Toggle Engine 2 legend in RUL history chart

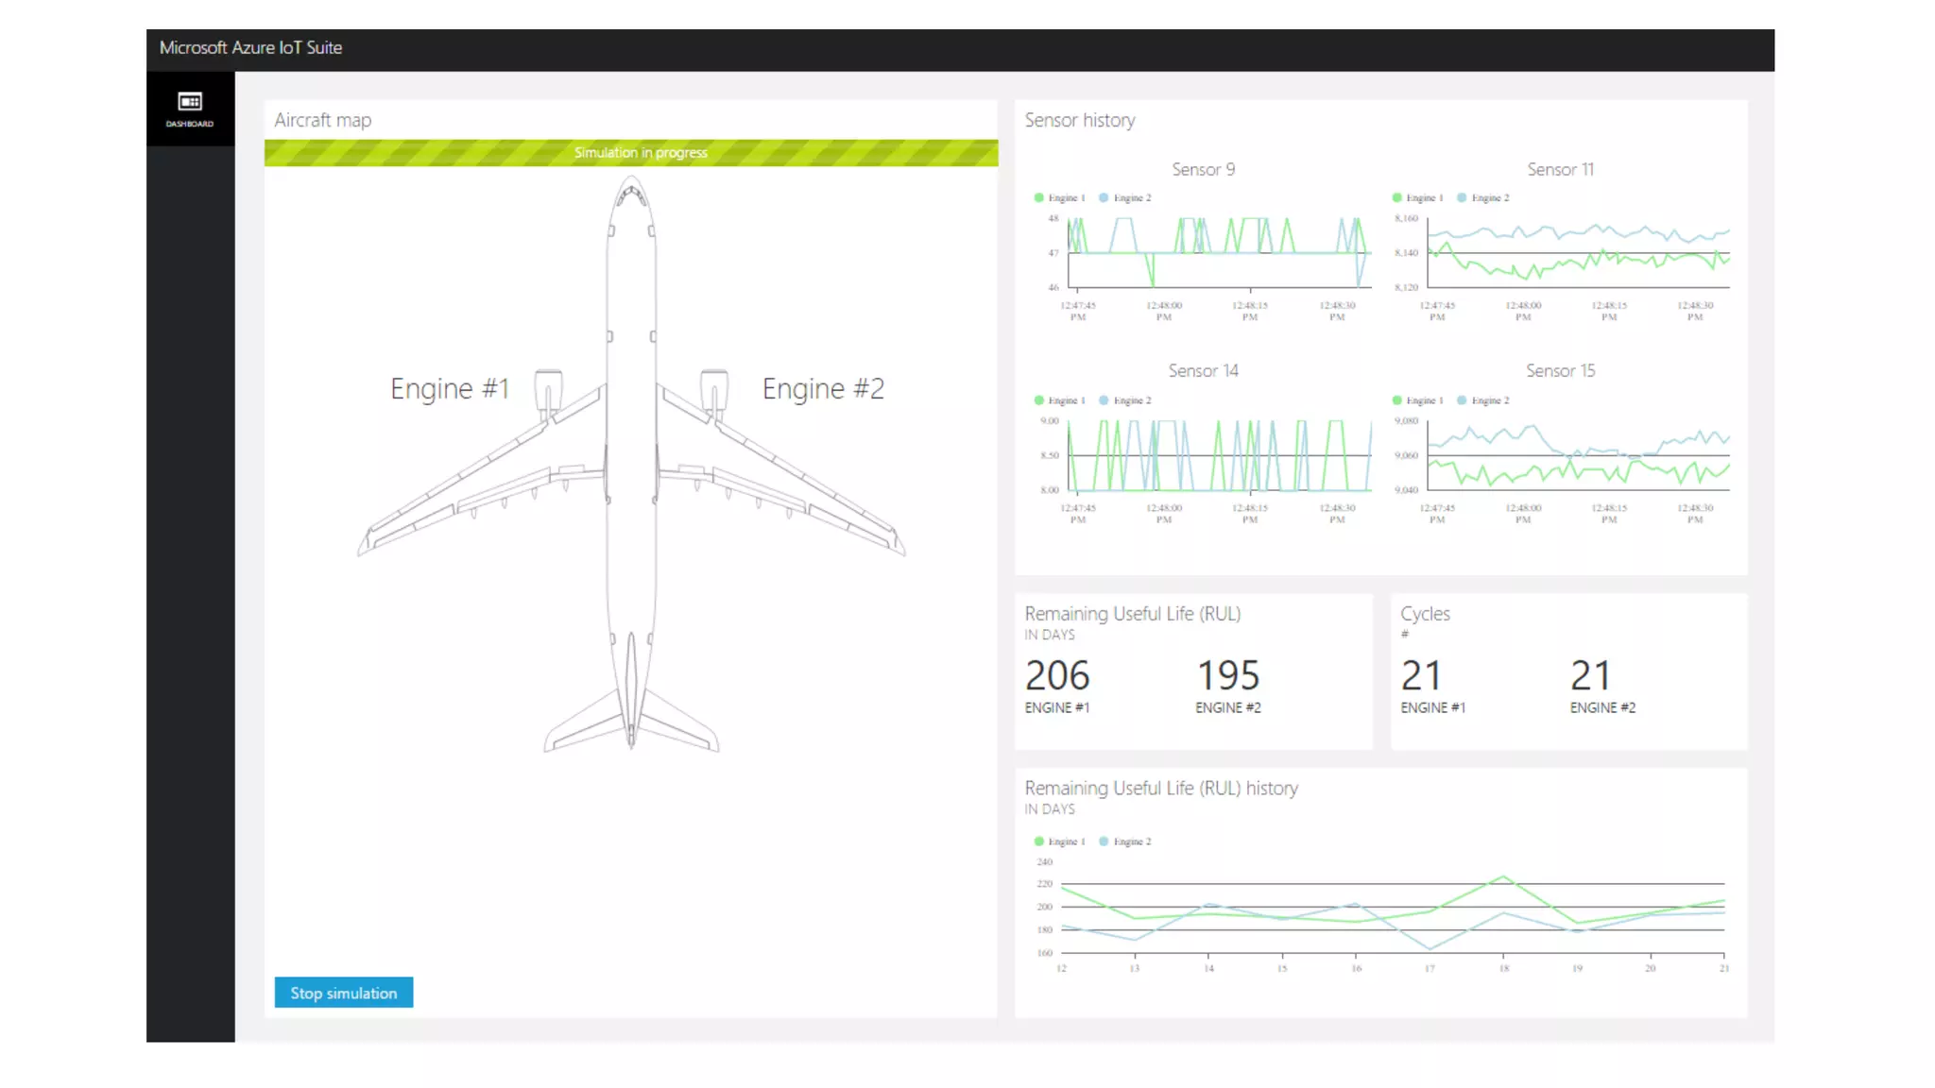click(1126, 841)
